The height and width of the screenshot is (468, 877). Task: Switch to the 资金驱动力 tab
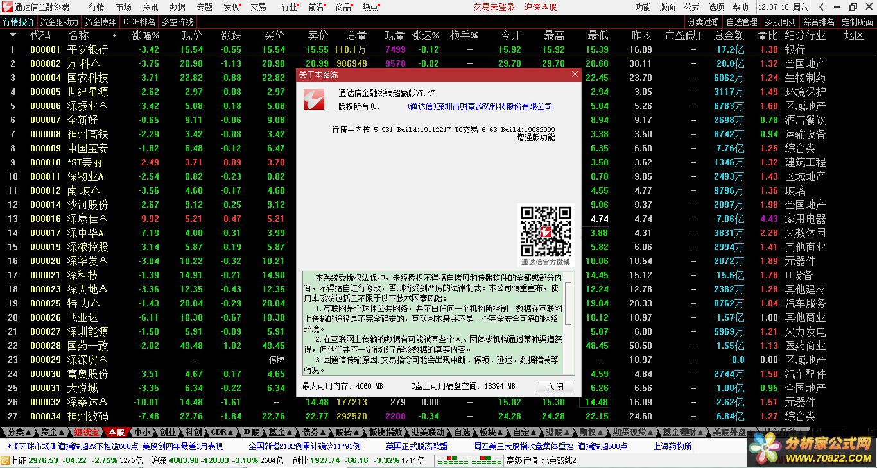pos(59,22)
